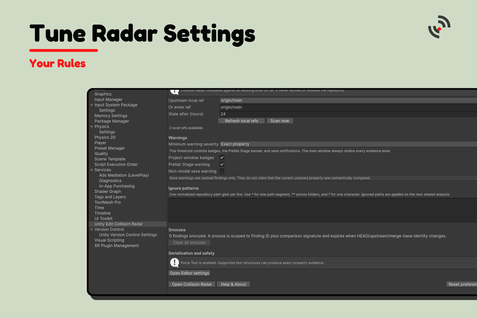The image size is (477, 318).
Task: Select Input System Package entry
Action: (116, 105)
